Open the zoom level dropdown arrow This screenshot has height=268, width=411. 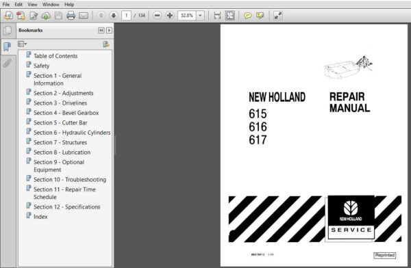click(x=200, y=16)
